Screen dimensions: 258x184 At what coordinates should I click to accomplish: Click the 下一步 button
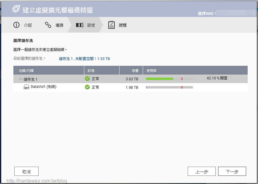(232, 171)
